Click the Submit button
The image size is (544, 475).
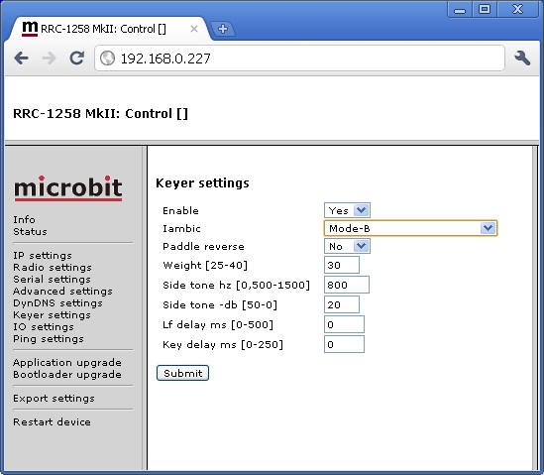(182, 373)
